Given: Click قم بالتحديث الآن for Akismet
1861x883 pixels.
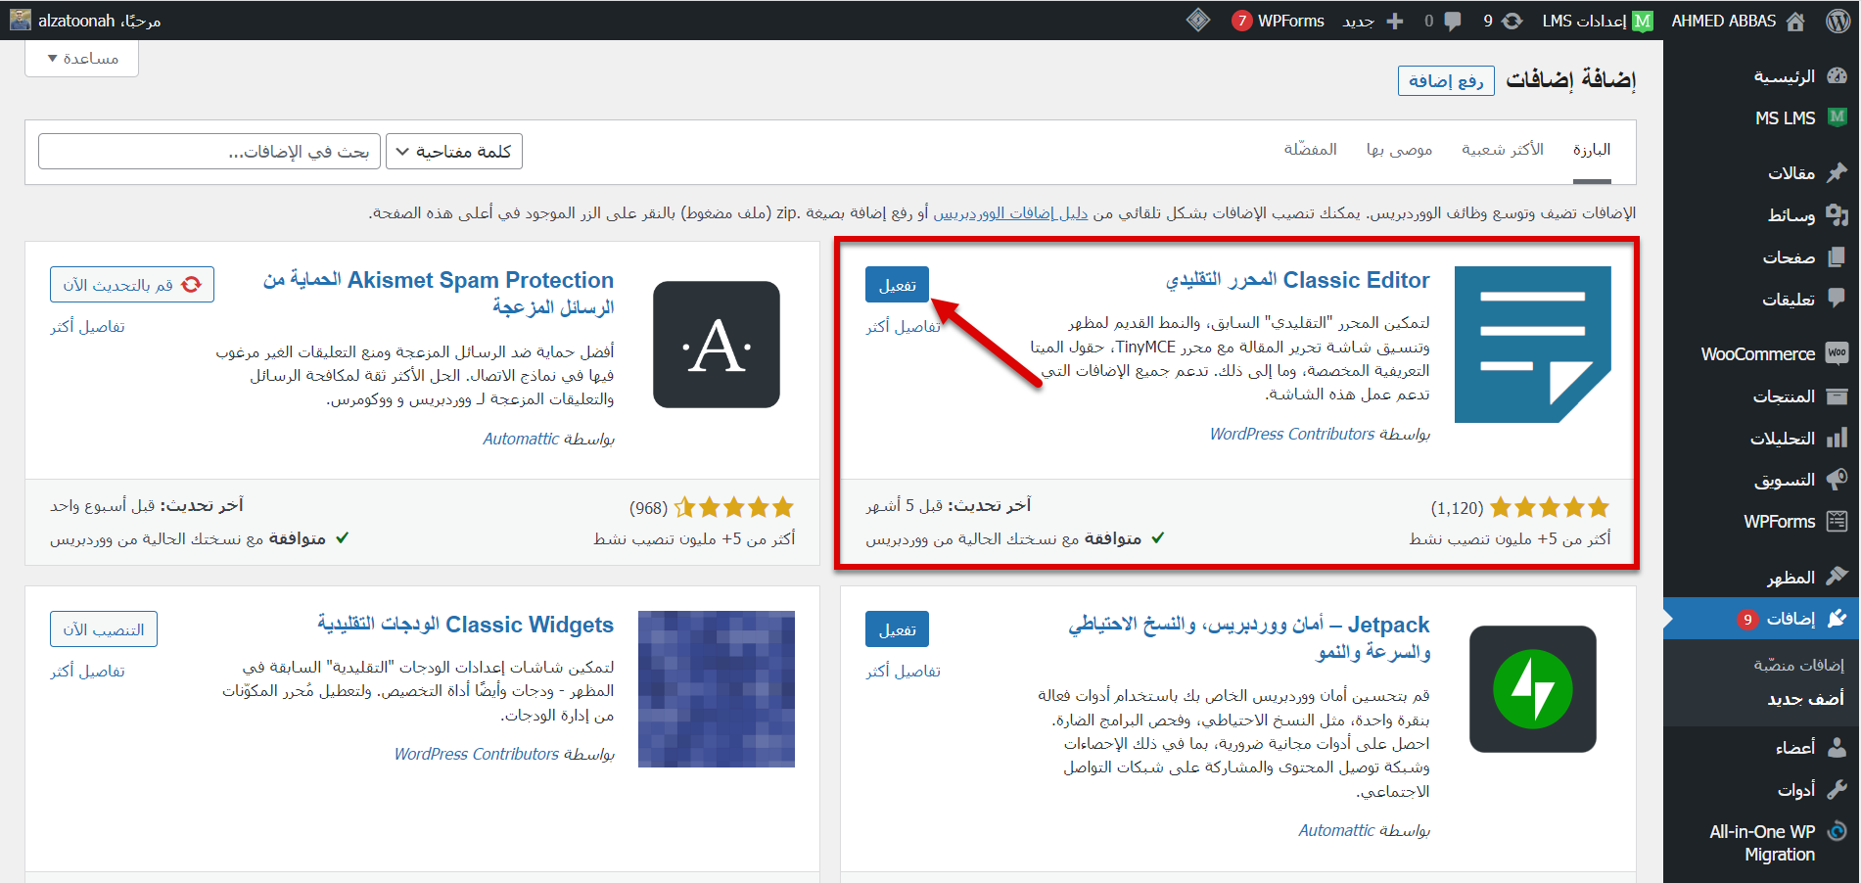Looking at the screenshot, I should coord(132,285).
